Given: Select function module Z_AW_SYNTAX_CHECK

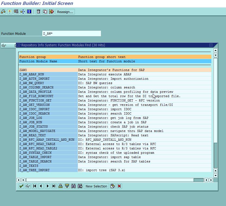Looking at the screenshot, I should 115,153.
